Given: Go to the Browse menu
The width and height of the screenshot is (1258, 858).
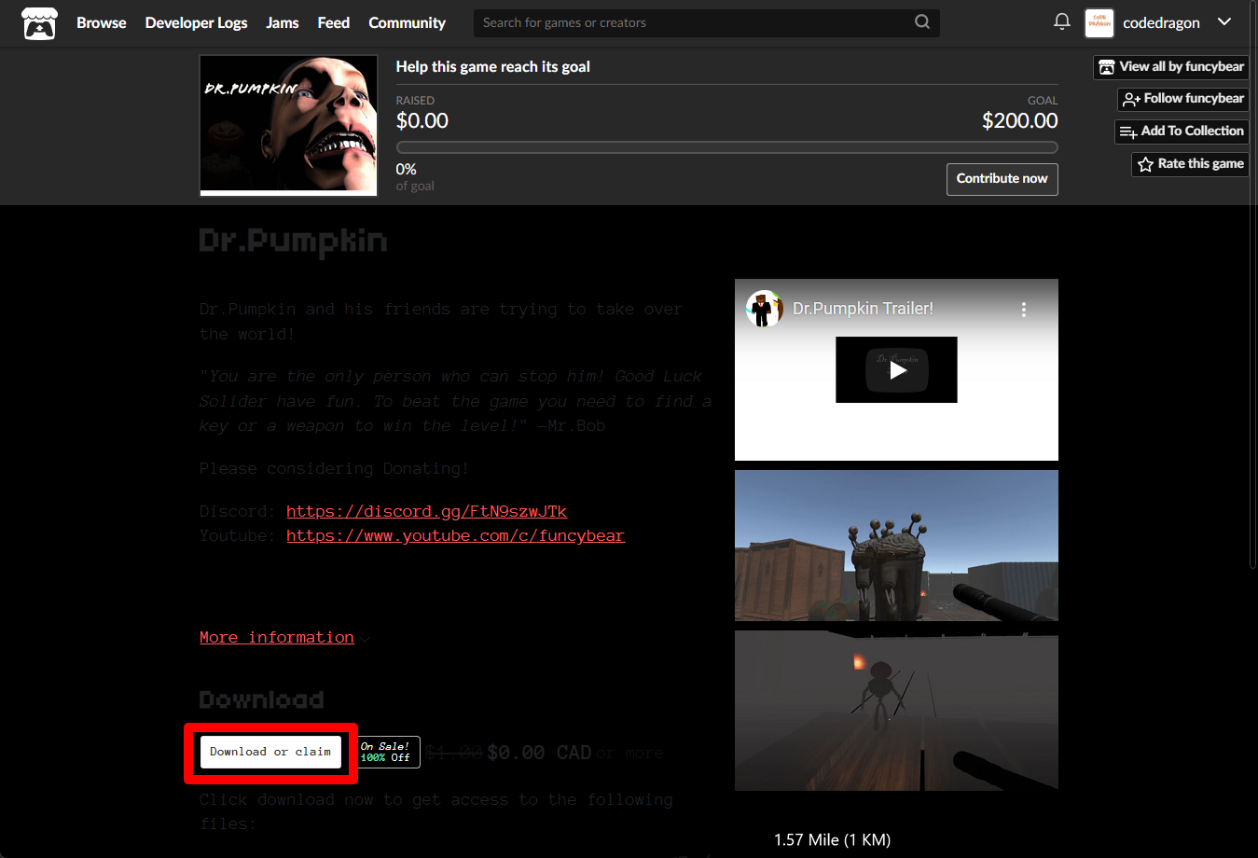Looking at the screenshot, I should 101,22.
